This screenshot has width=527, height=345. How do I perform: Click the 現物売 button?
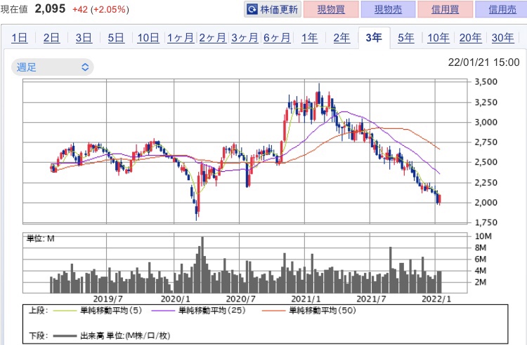389,10
